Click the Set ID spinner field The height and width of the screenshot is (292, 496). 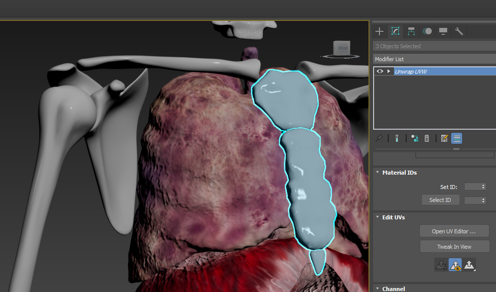click(x=475, y=187)
